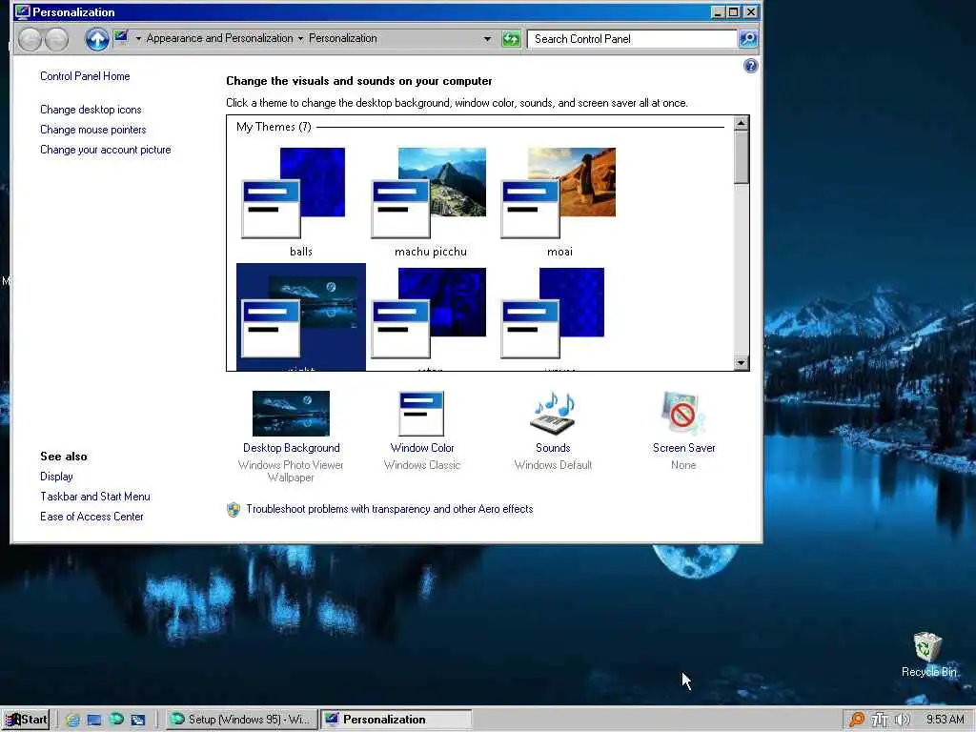This screenshot has width=976, height=732.
Task: Open Control Panel Home
Action: (85, 76)
